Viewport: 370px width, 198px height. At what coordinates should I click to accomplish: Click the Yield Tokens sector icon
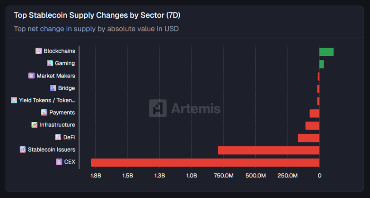[x=14, y=100]
